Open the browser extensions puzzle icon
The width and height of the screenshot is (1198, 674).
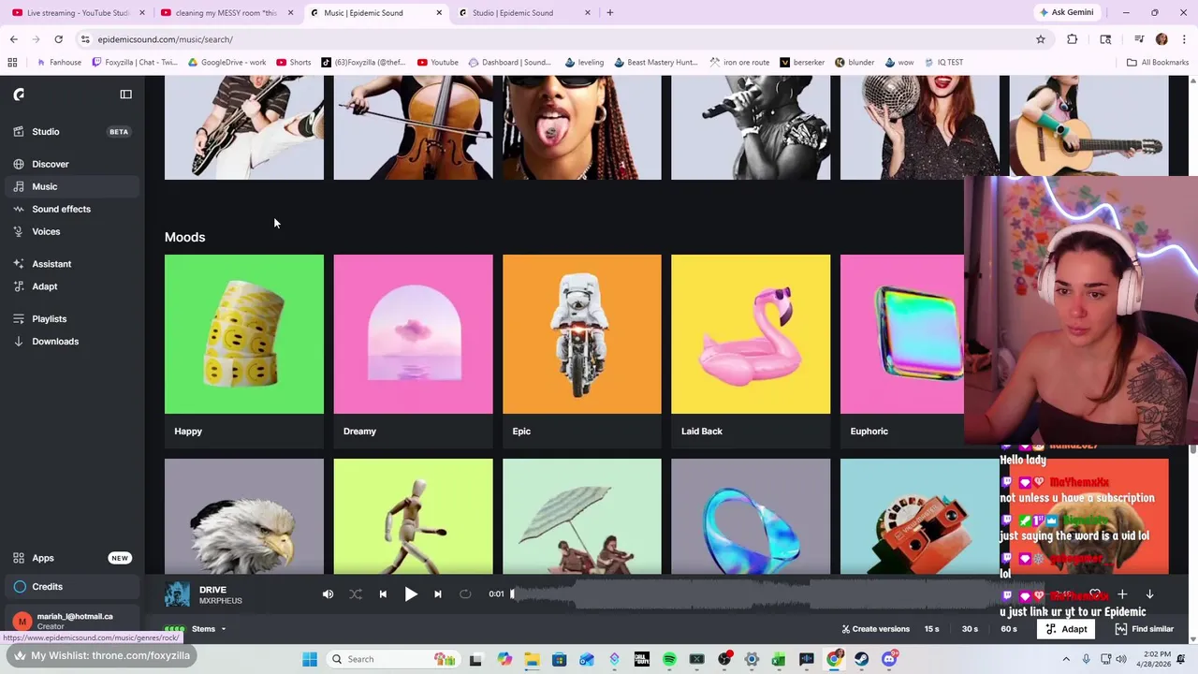[1073, 39]
